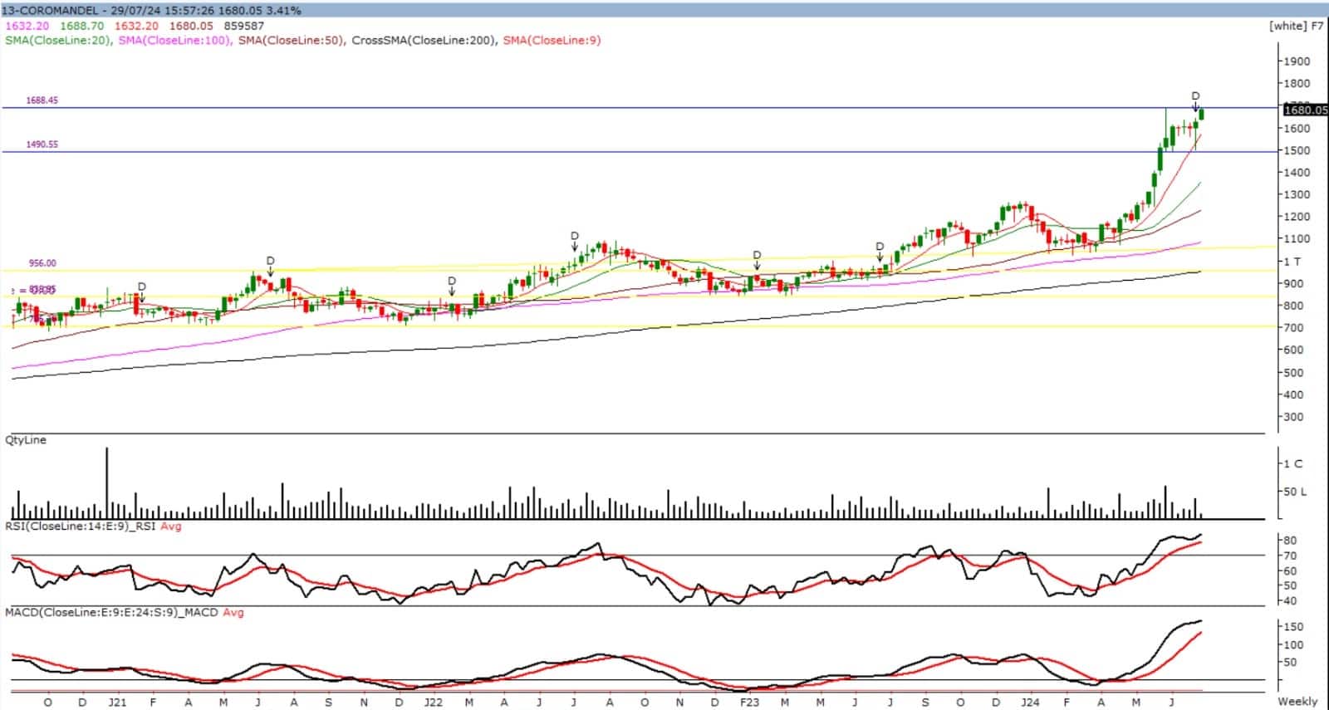Click the RSI(CloseLine:14:E:9) indicator label
Viewport: 1329px width, 710px height.
click(x=81, y=526)
